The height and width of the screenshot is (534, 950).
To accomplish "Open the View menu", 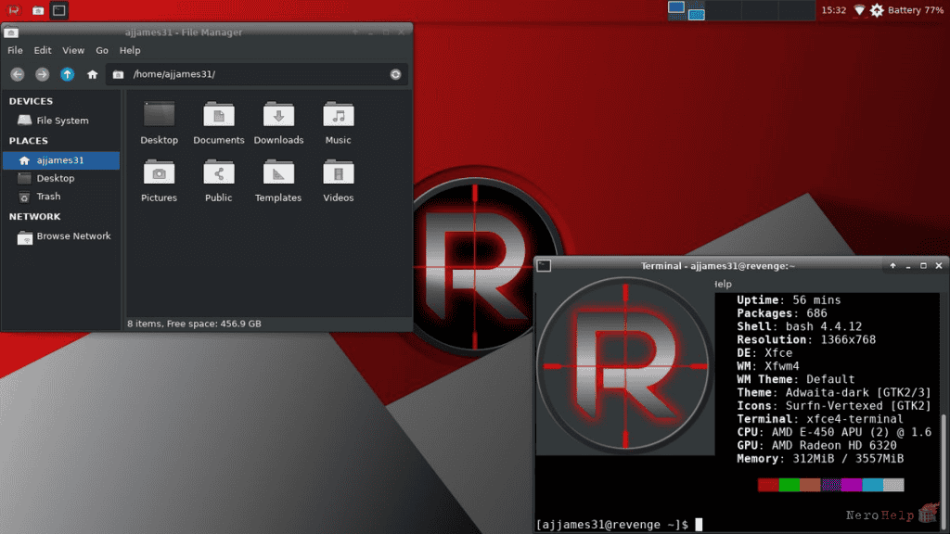I will pyautogui.click(x=72, y=50).
